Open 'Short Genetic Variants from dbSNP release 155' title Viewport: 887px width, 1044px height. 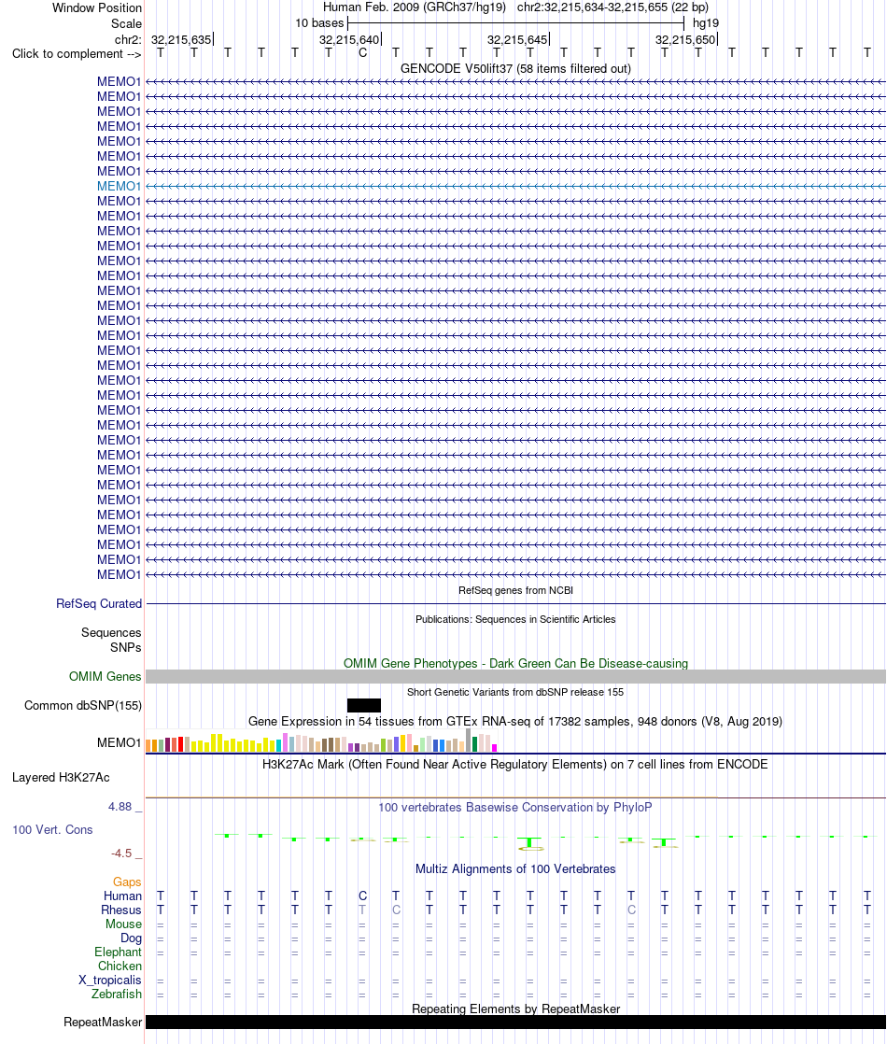pyautogui.click(x=515, y=693)
